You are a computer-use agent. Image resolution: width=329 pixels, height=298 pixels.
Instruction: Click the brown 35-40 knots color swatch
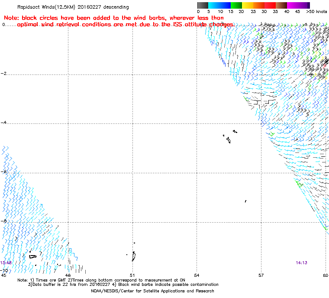281,5
